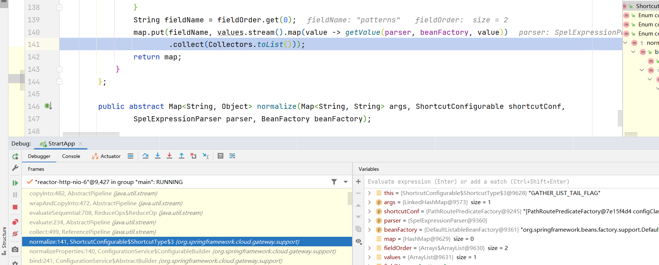Rerun StrartApp with the green rerun icon

click(15, 156)
